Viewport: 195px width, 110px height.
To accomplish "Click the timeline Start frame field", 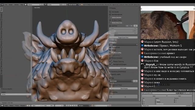I will 37,105.
